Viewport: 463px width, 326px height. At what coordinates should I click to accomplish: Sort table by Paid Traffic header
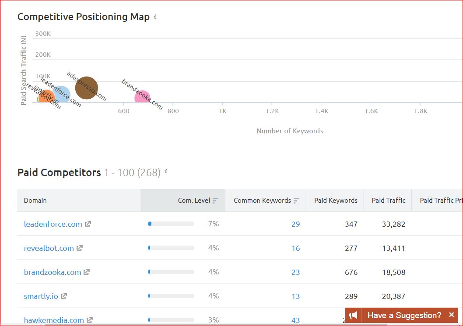(388, 201)
